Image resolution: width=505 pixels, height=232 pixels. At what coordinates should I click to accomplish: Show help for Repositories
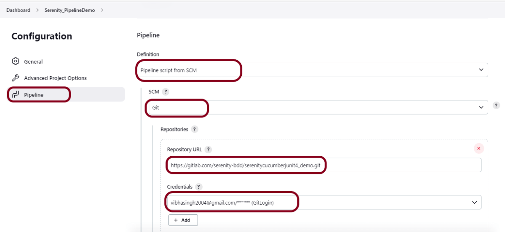195,129
